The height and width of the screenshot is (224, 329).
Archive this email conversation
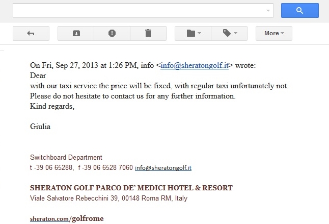[x=76, y=33]
